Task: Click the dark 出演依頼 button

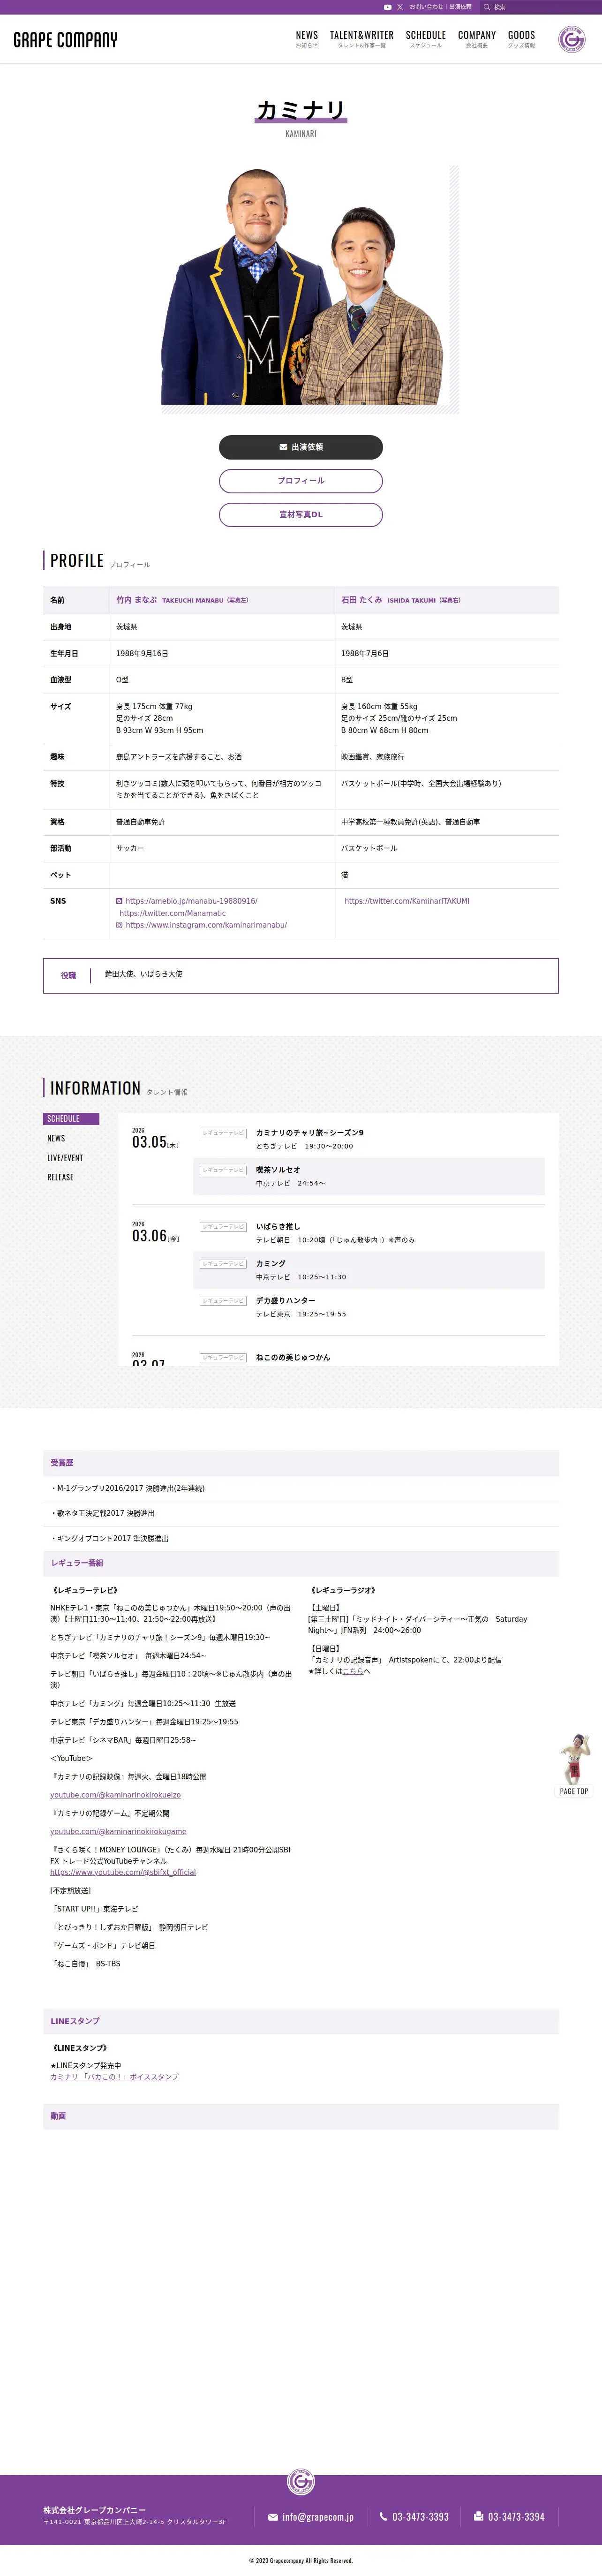Action: point(301,447)
